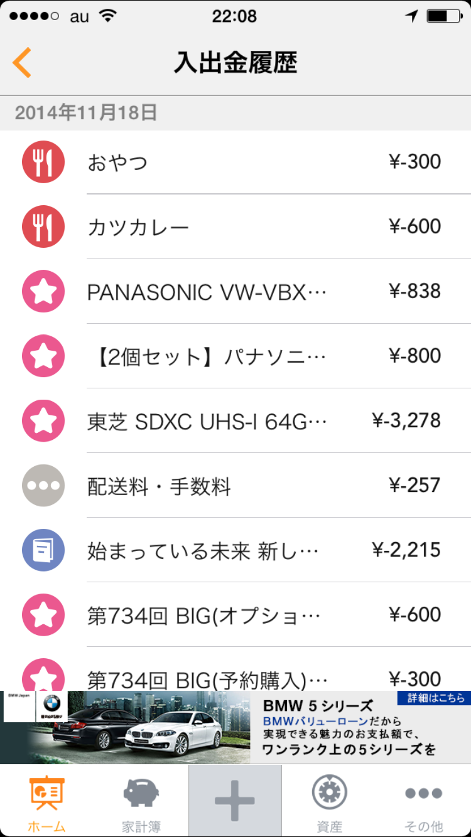Open the 第734回 BIG(予約購入) entry
471x837 pixels.
pos(264,678)
